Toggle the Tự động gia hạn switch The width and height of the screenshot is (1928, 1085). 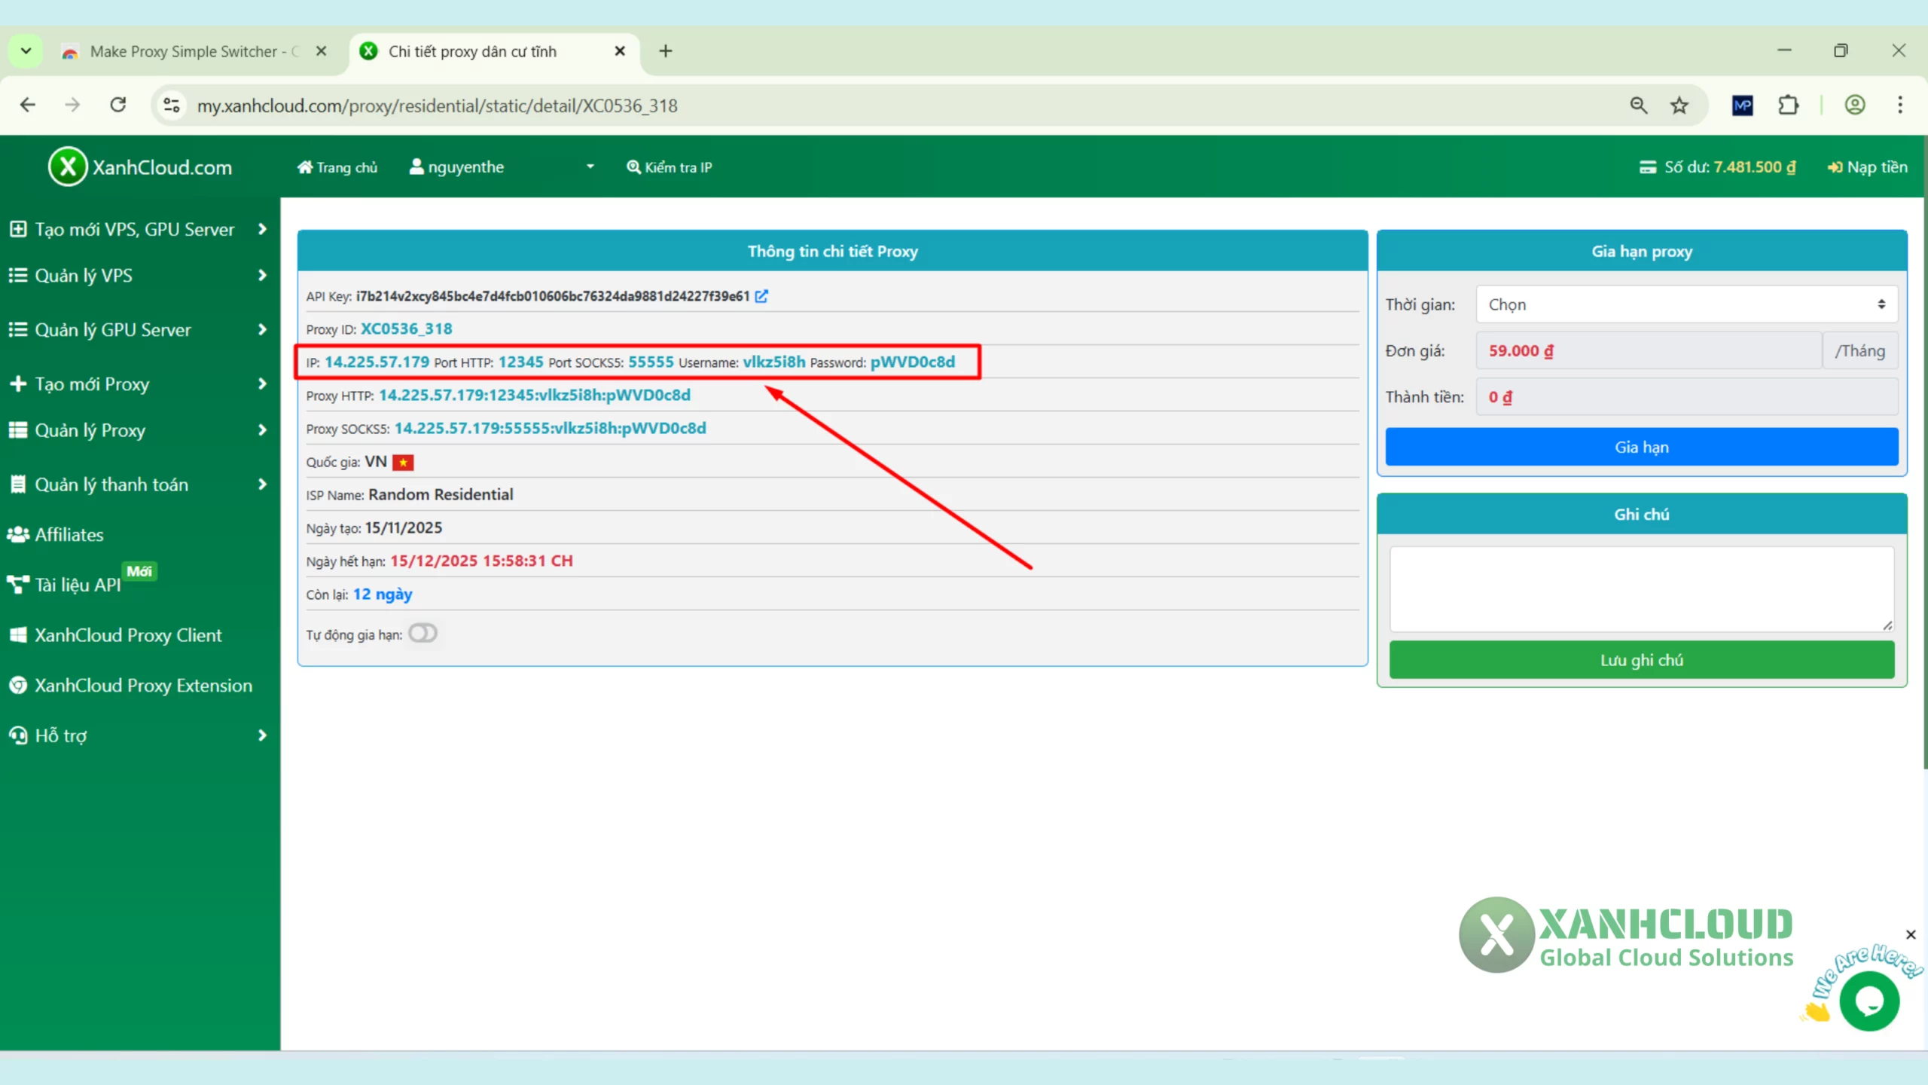[x=423, y=634]
